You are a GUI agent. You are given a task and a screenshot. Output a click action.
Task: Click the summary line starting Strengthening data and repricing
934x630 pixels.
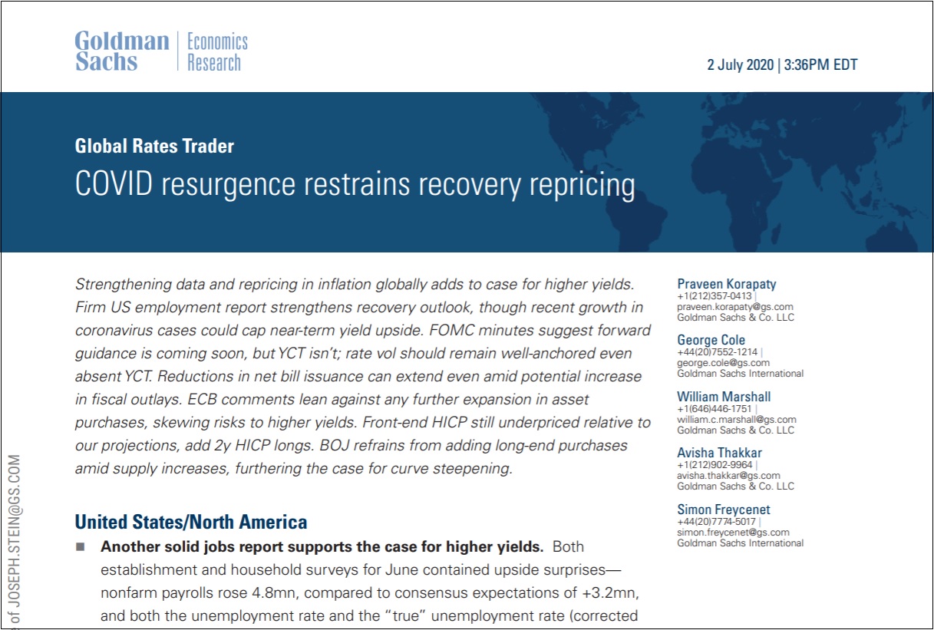click(x=355, y=284)
